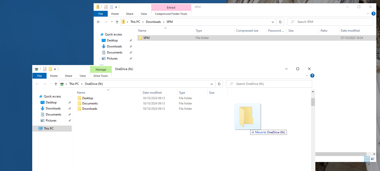Open the recent locations dropdown in the SPM window
The width and height of the screenshot is (380, 171).
point(112,22)
